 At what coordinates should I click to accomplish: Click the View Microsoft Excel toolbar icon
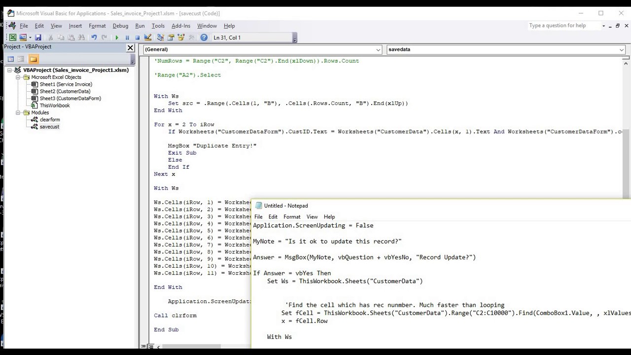point(13,37)
